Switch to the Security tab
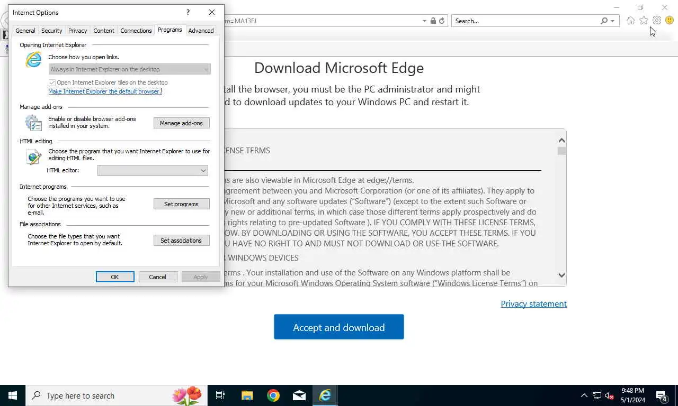Viewport: 678px width, 406px height. coord(51,31)
